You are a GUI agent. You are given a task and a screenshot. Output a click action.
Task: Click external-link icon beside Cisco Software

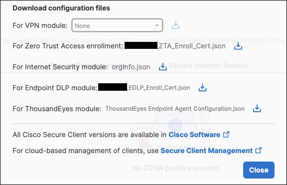tap(226, 135)
